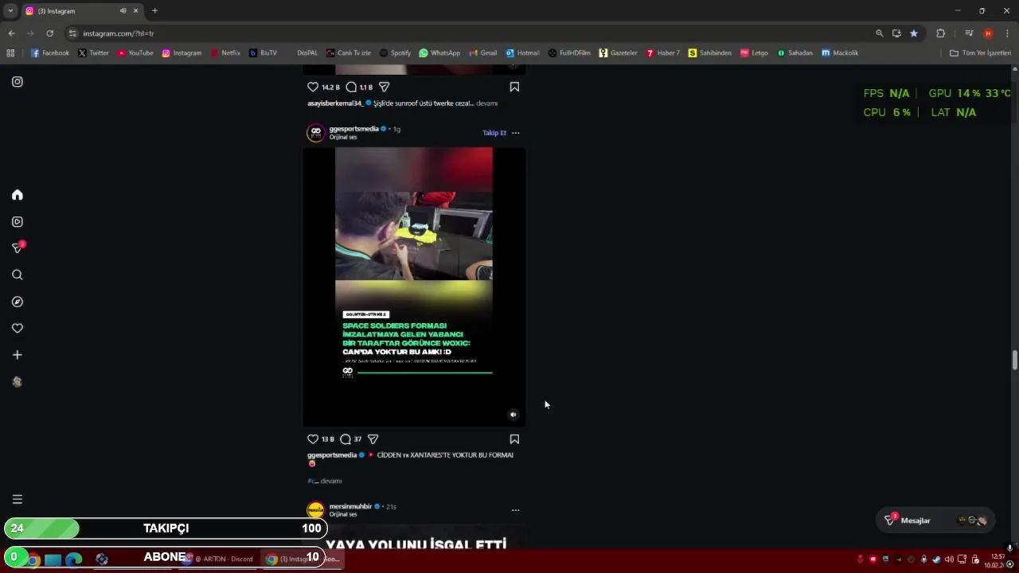Create new post plus icon
Viewport: 1019px width, 573px height.
coord(18,355)
